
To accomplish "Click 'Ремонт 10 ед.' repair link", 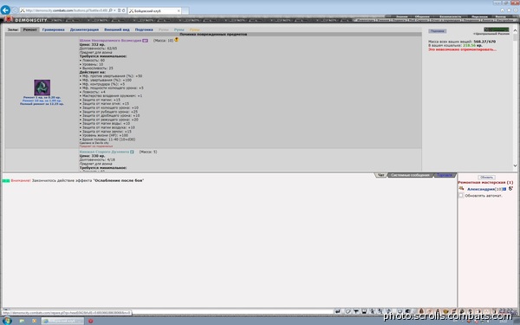I will [42, 101].
